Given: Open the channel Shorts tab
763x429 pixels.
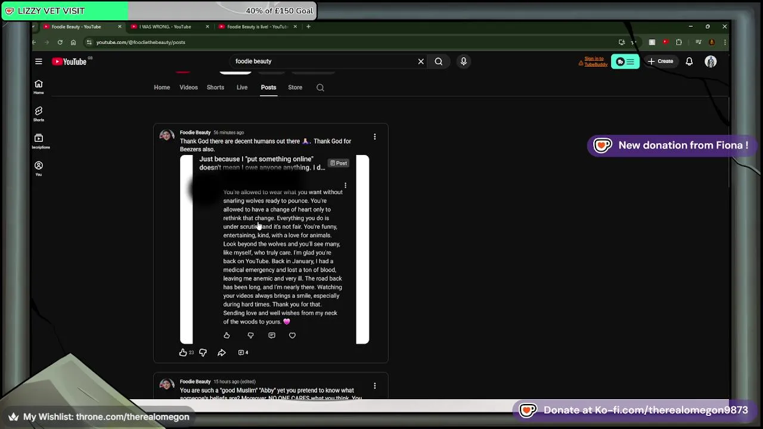Looking at the screenshot, I should click(215, 88).
